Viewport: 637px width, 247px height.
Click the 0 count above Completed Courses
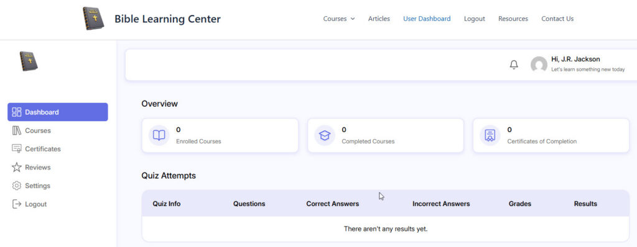344,130
